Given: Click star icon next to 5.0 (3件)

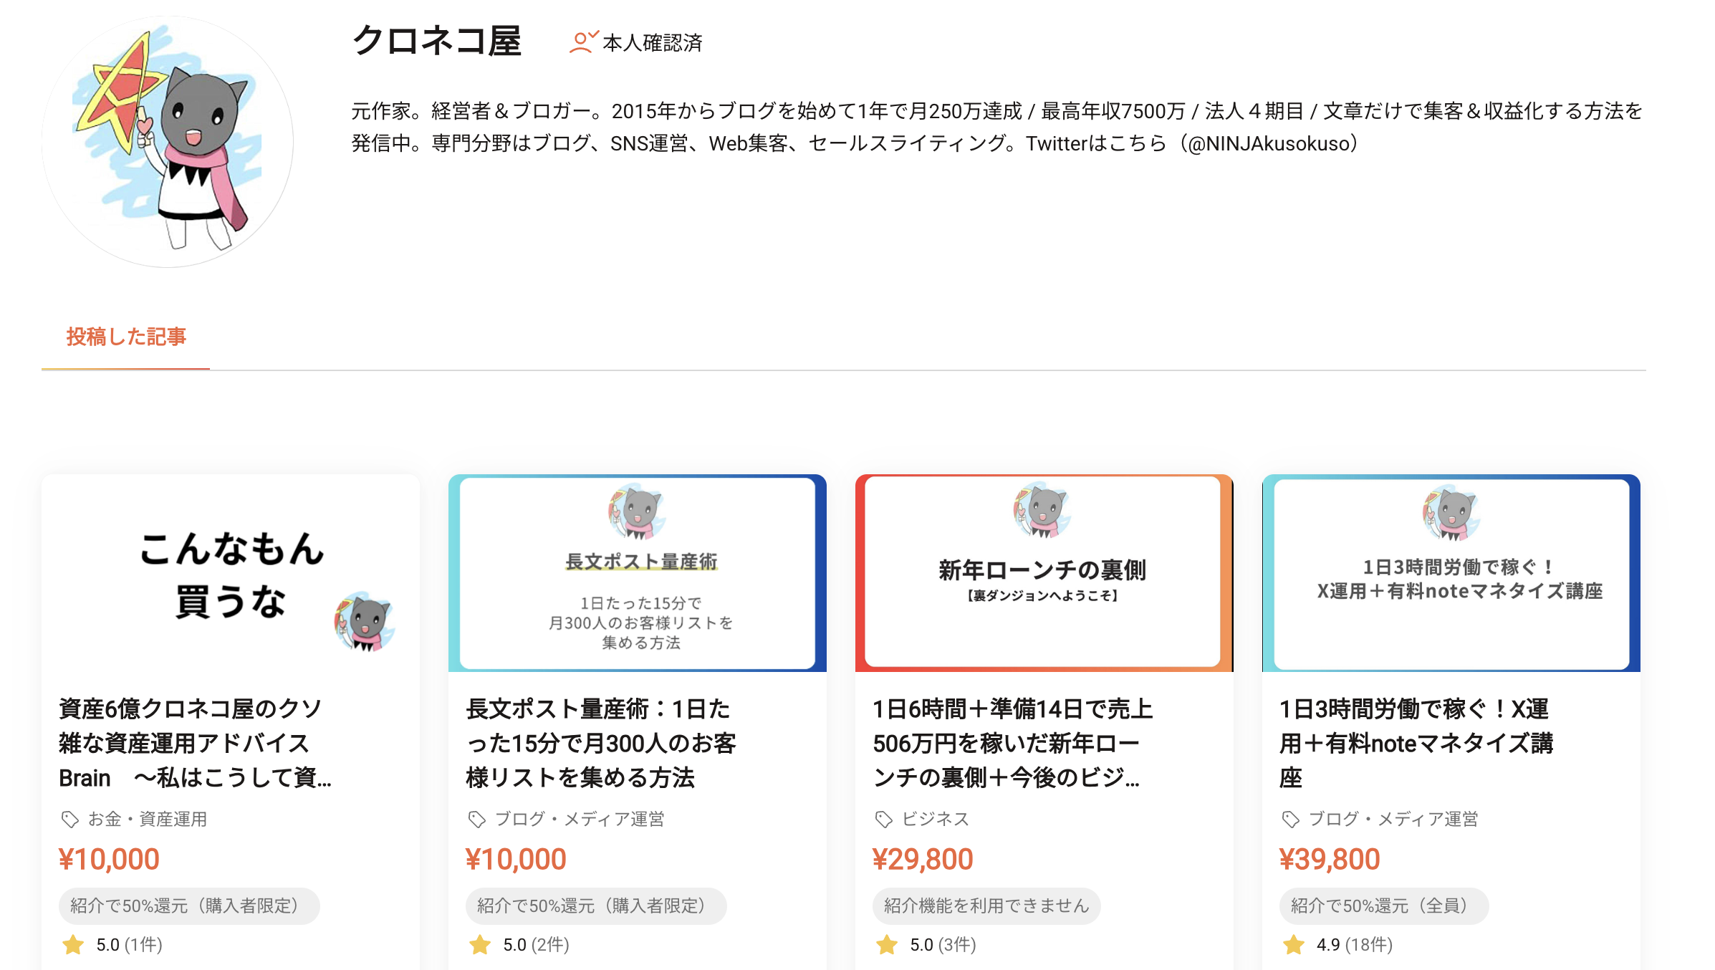Looking at the screenshot, I should 887,945.
